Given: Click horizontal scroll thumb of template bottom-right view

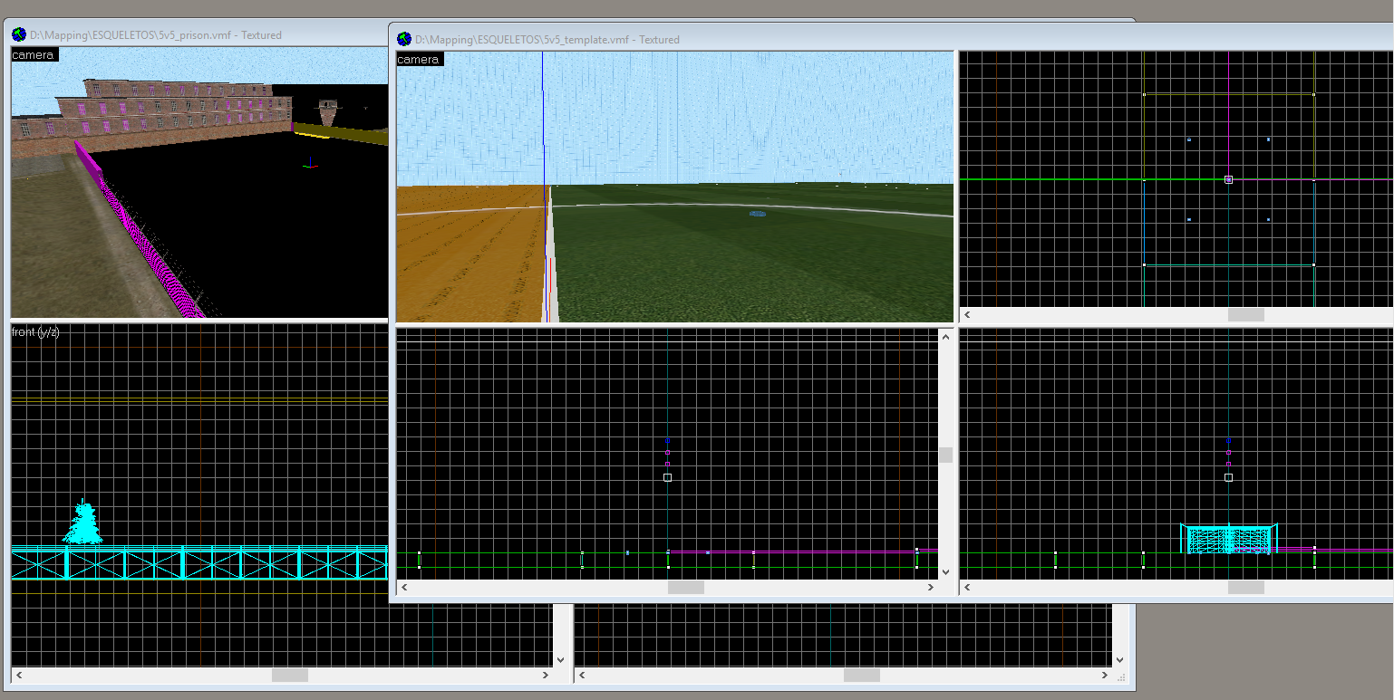Looking at the screenshot, I should (x=1245, y=587).
